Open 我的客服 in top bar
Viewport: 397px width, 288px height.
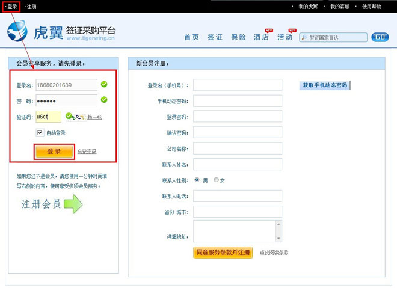point(340,7)
